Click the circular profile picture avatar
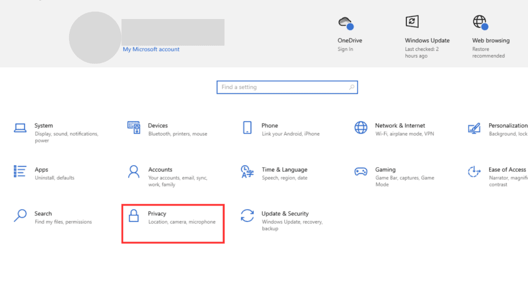The width and height of the screenshot is (528, 290). [95, 38]
